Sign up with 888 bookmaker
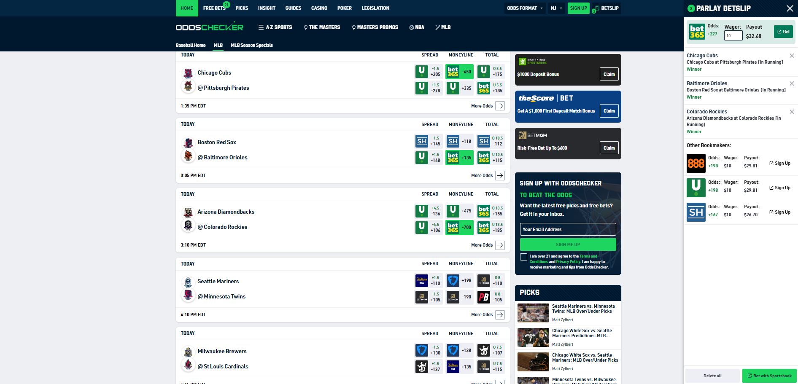798x384 pixels. (x=780, y=163)
